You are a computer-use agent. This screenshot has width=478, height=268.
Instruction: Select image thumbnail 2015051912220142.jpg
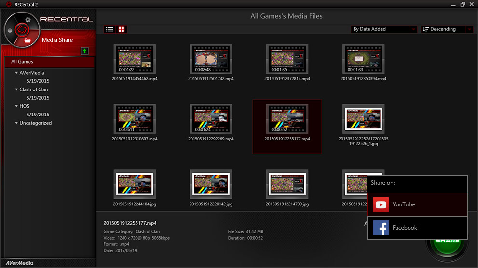(211, 184)
